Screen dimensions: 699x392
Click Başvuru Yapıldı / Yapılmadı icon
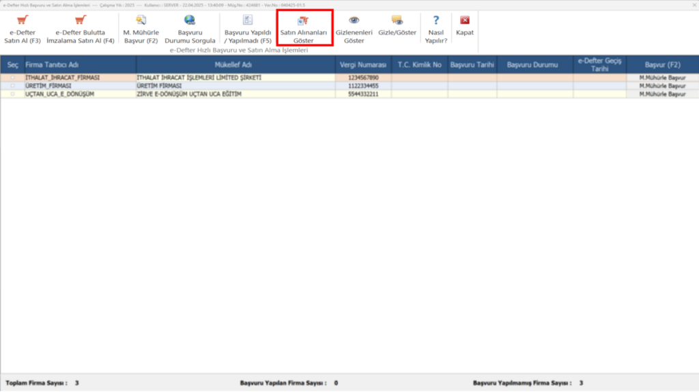247,20
